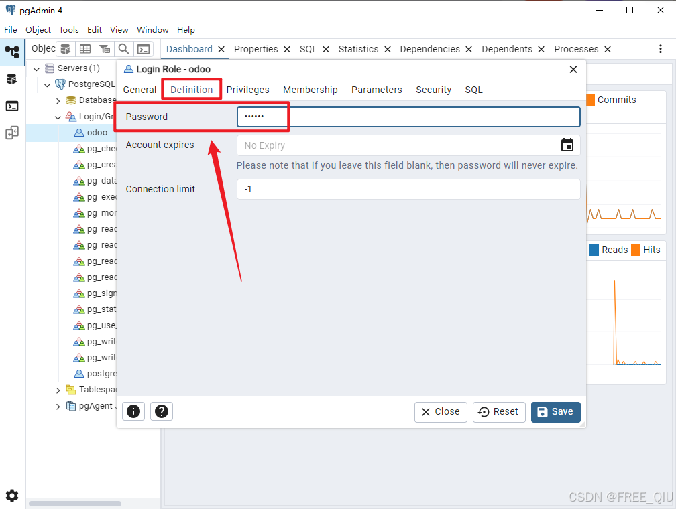Image resolution: width=676 pixels, height=509 pixels.
Task: Expand the Tablespaces tree node
Action: click(x=58, y=390)
